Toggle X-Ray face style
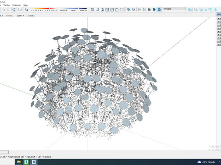This screenshot has height=165, width=221. [128, 10]
